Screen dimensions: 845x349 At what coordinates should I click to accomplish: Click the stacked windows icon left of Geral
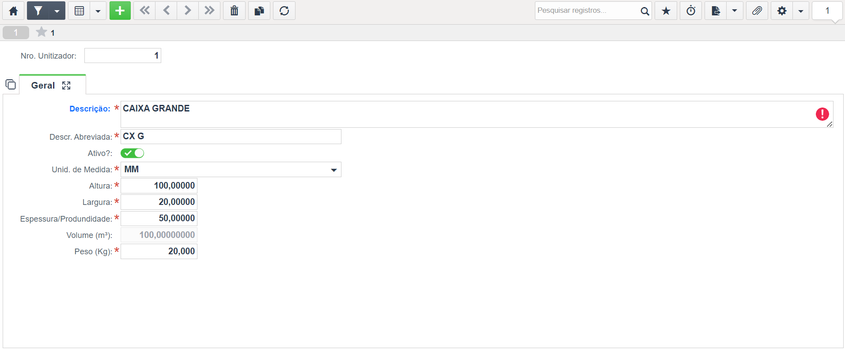[11, 84]
